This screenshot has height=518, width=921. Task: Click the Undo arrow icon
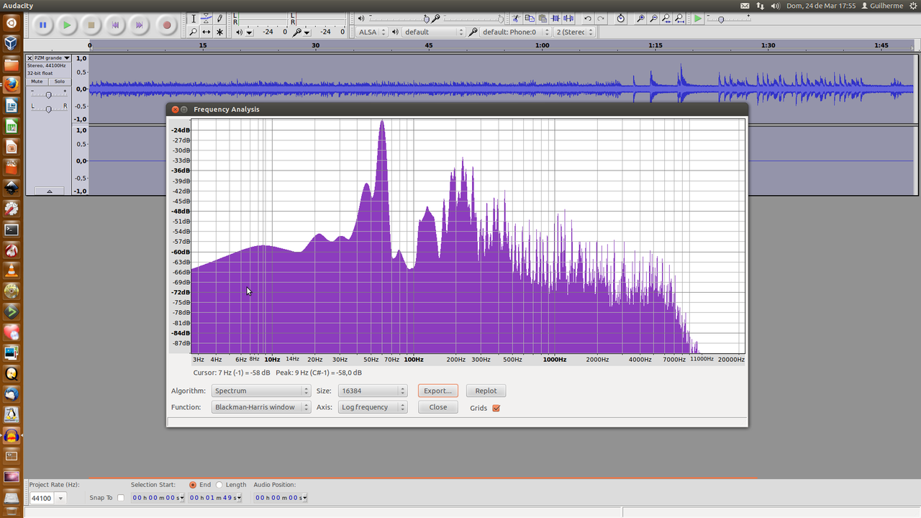[588, 19]
